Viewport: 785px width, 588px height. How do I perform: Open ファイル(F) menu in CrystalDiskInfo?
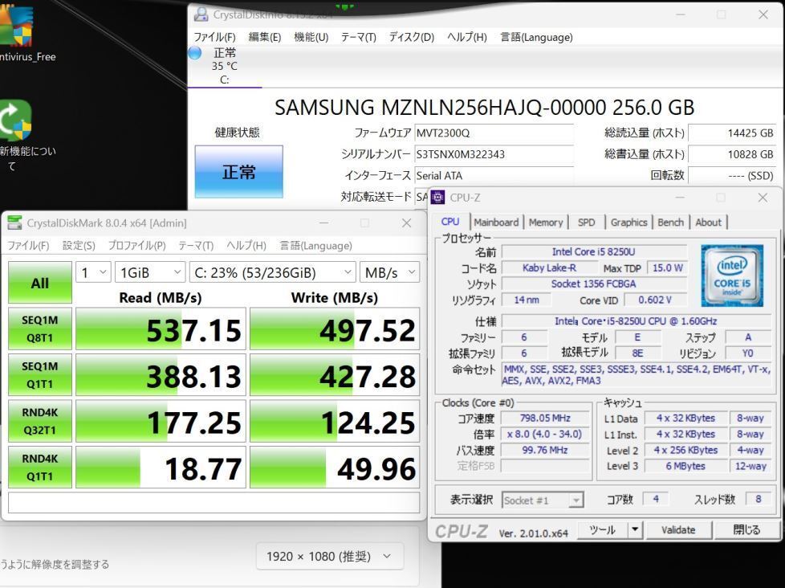point(215,37)
